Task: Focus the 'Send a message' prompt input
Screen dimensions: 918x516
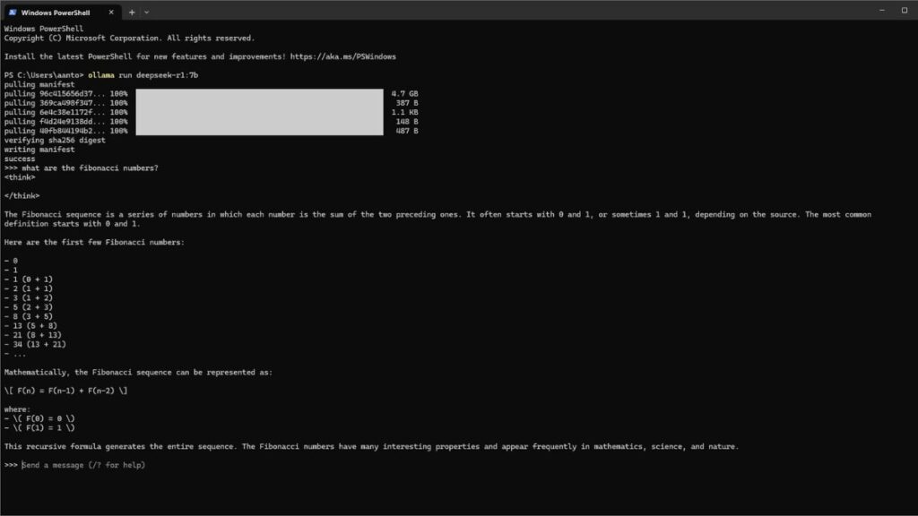Action: pyautogui.click(x=83, y=465)
